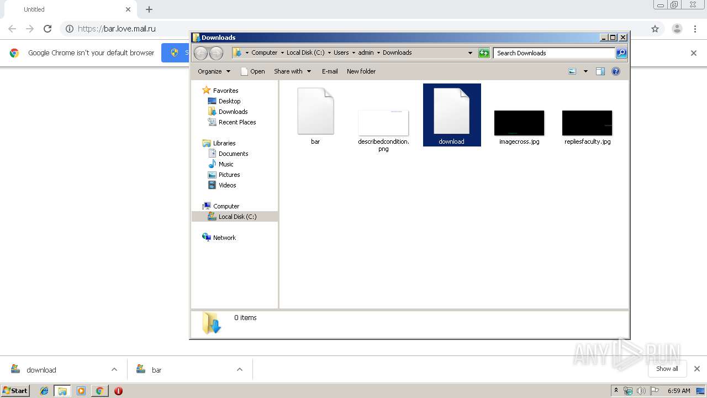Click the Open toolbar button
The width and height of the screenshot is (707, 398).
coord(253,71)
